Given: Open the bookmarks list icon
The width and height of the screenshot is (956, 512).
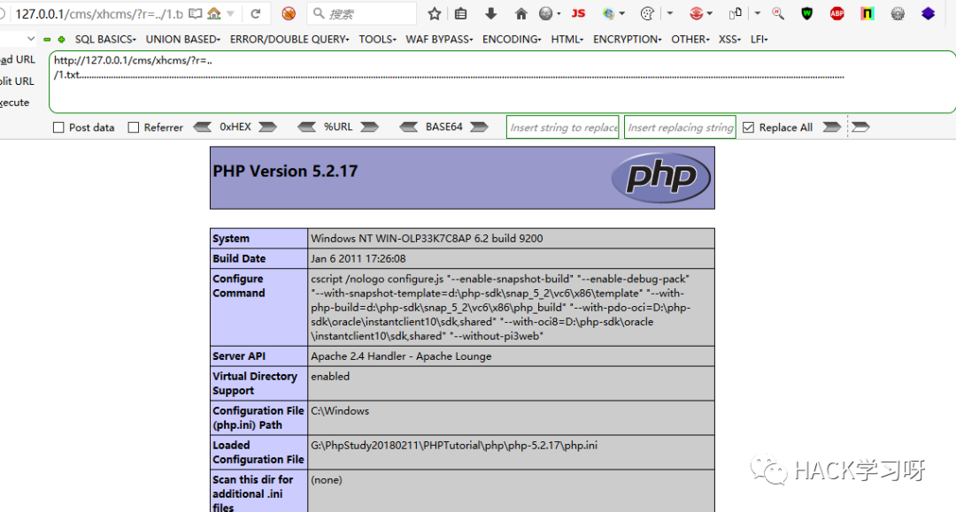Looking at the screenshot, I should pyautogui.click(x=461, y=13).
